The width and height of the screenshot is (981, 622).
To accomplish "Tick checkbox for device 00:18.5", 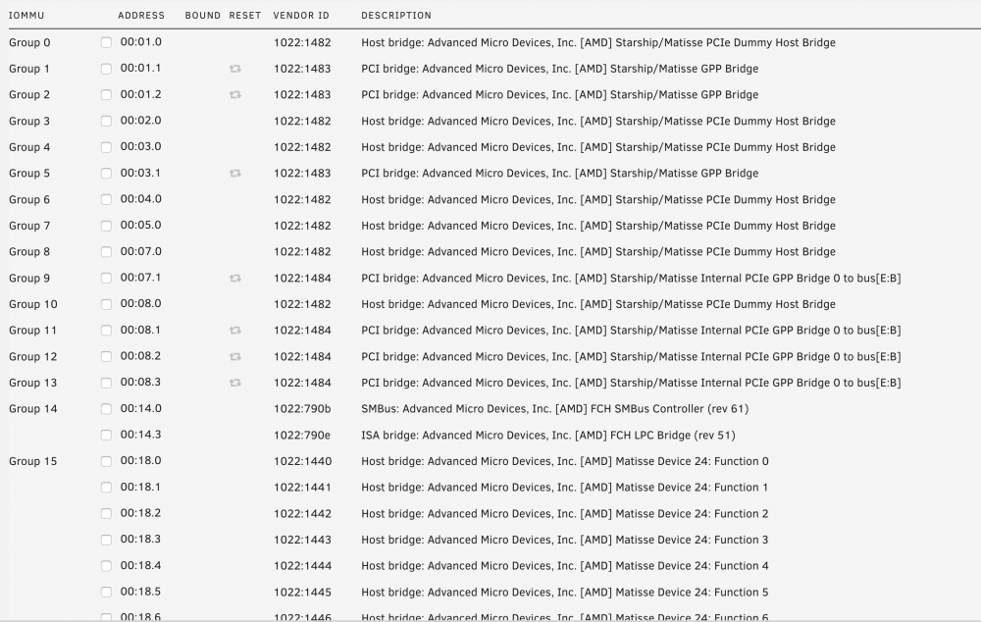I will coord(106,592).
